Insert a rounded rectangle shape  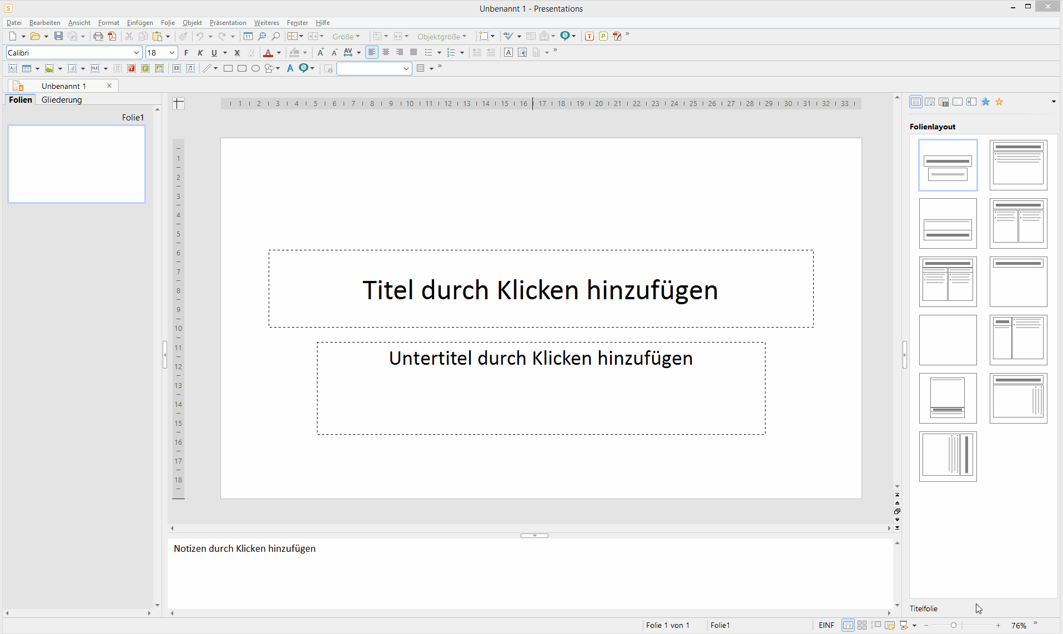tap(242, 68)
